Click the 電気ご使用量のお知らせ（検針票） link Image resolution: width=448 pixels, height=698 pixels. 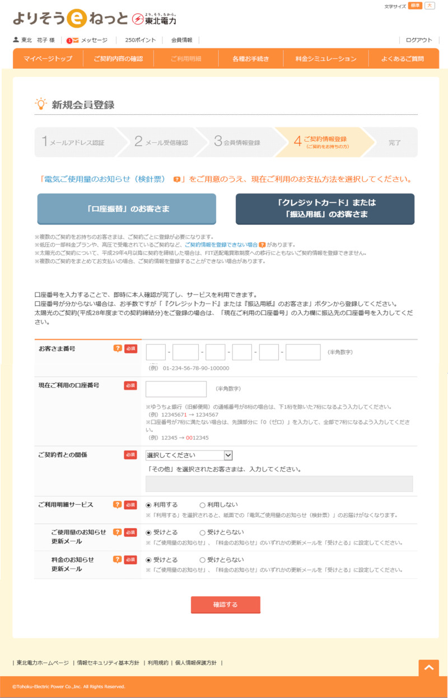[105, 179]
